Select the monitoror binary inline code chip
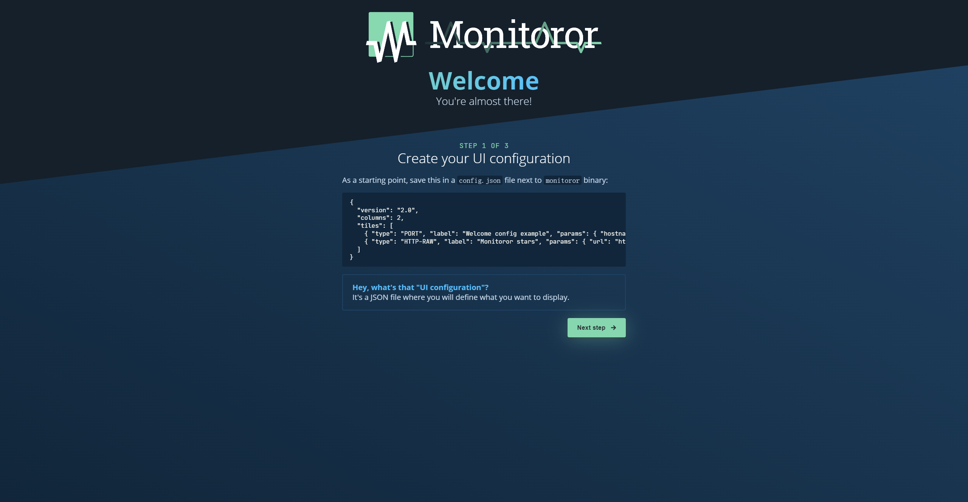 (563, 181)
